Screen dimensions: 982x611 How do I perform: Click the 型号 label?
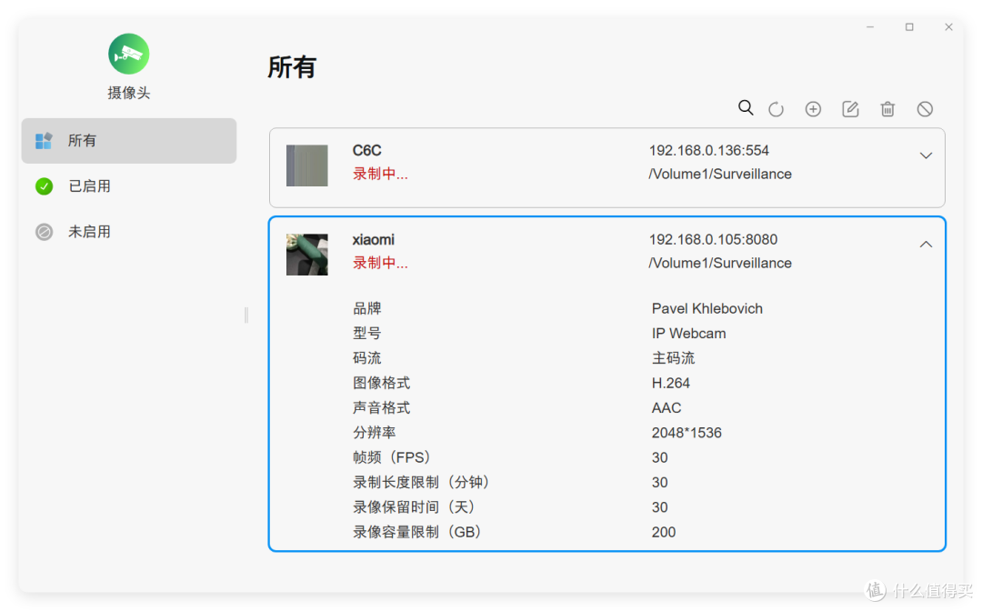(x=367, y=334)
